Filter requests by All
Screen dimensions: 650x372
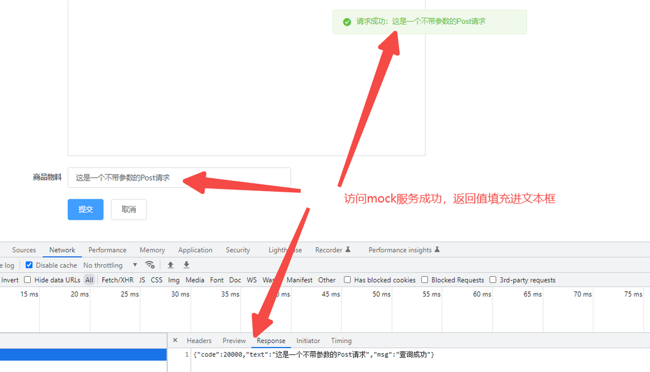coord(89,280)
